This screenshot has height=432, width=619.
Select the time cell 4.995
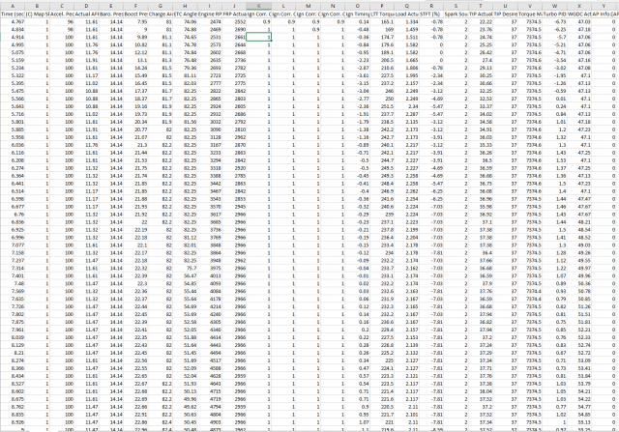13,44
